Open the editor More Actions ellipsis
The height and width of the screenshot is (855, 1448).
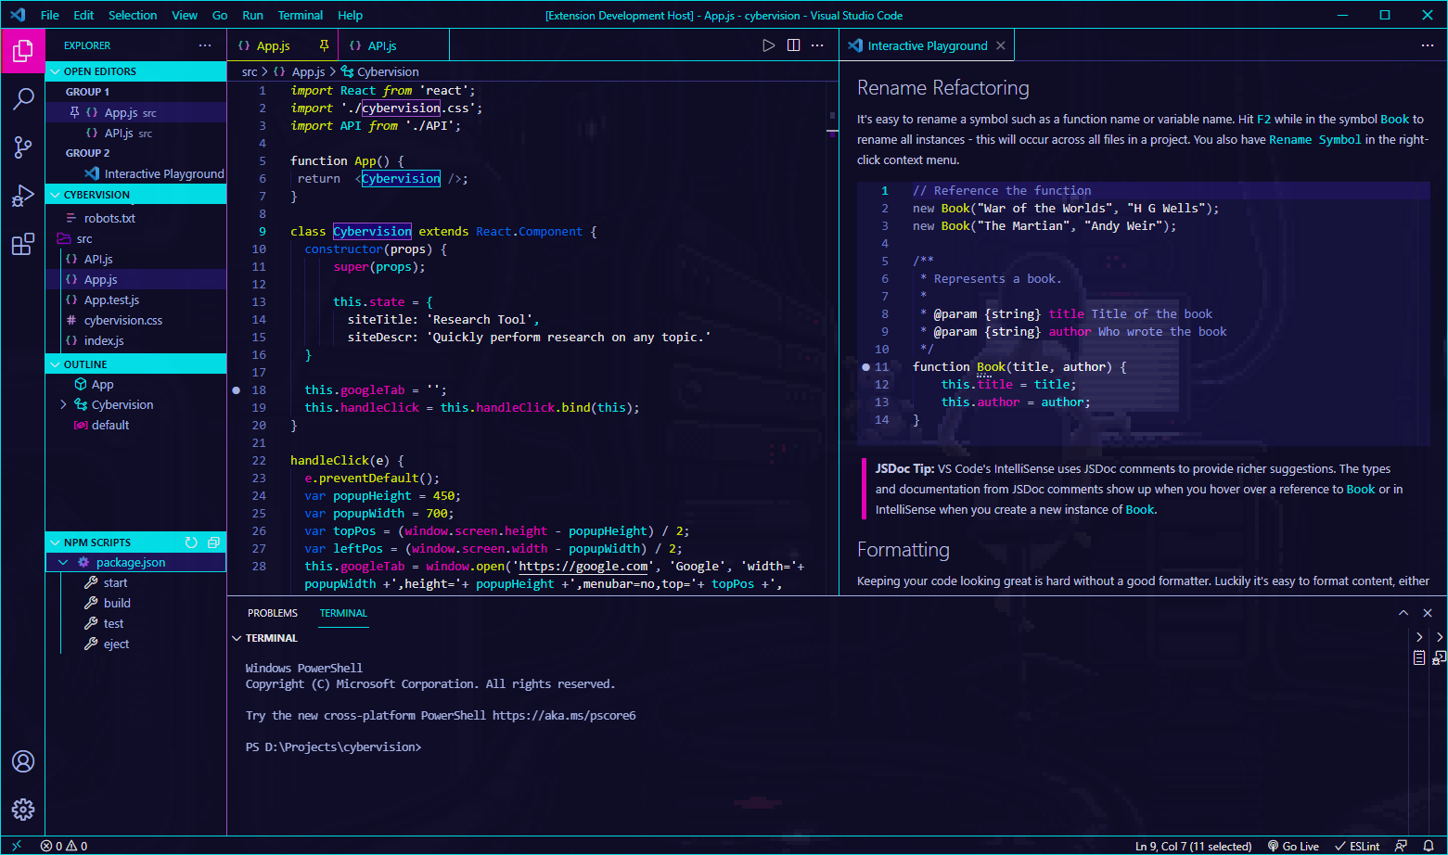coord(817,45)
